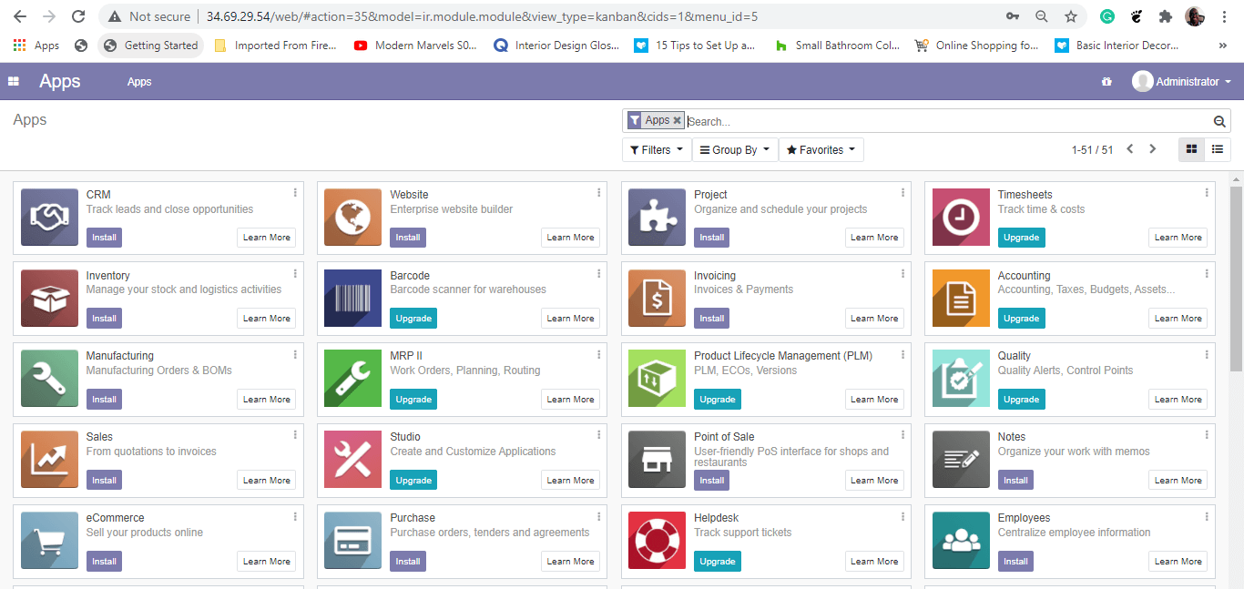Install the Point of Sale app
1244x589 pixels.
[712, 481]
